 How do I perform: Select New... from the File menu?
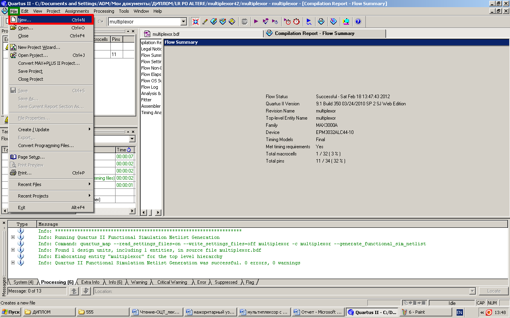tap(51, 19)
